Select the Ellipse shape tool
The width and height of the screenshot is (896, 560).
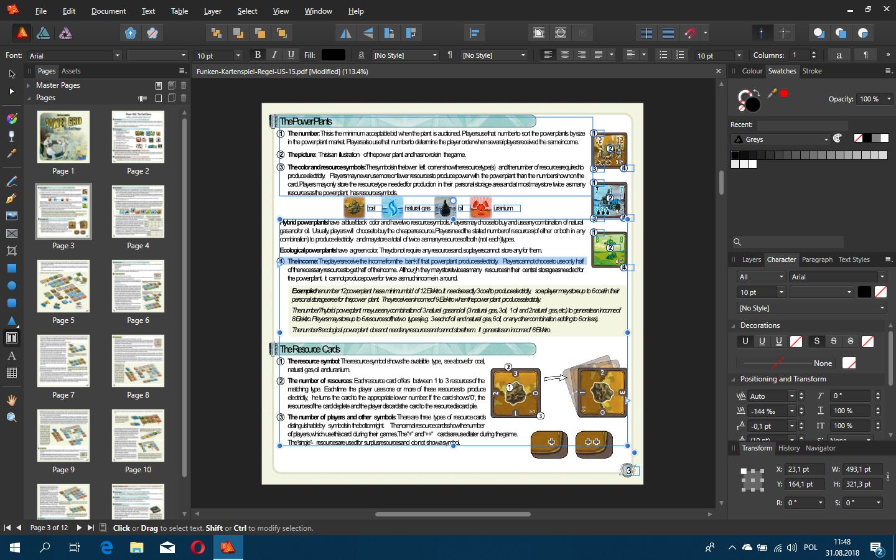(x=12, y=286)
